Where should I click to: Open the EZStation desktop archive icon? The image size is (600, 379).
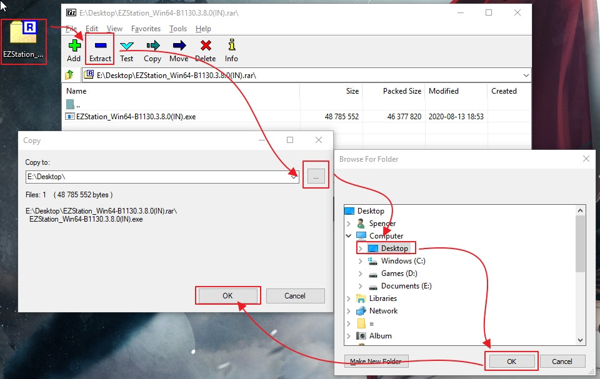24,39
